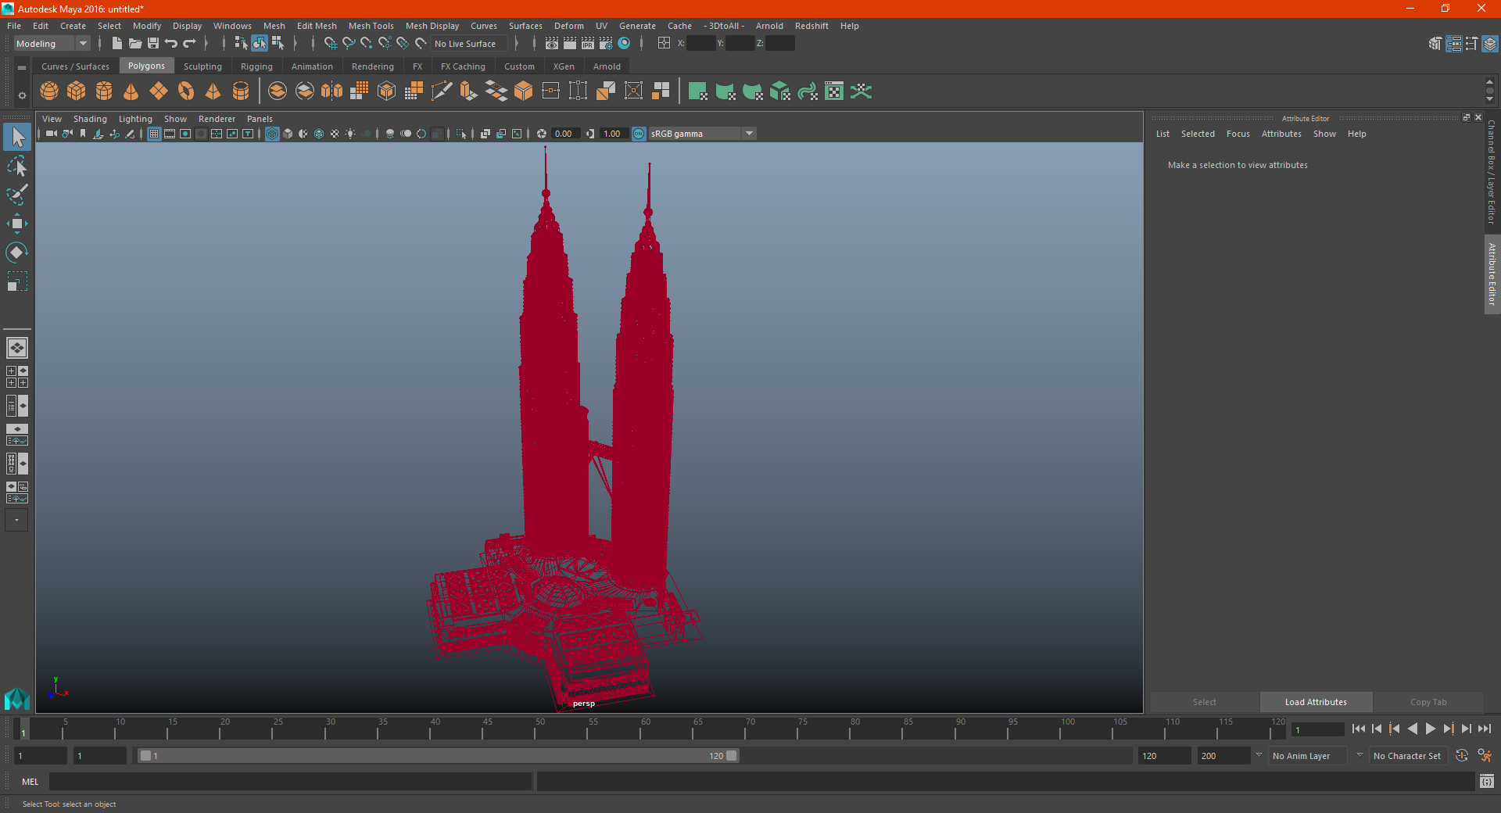The image size is (1501, 813).
Task: Switch to the Rigging shelf tab
Action: tap(256, 66)
